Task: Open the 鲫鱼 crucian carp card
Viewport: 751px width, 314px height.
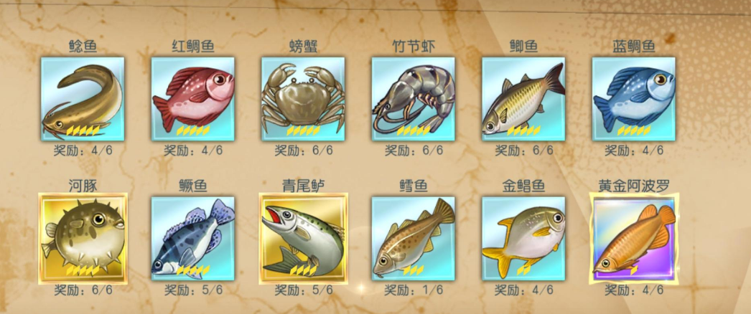Action: pyautogui.click(x=523, y=99)
